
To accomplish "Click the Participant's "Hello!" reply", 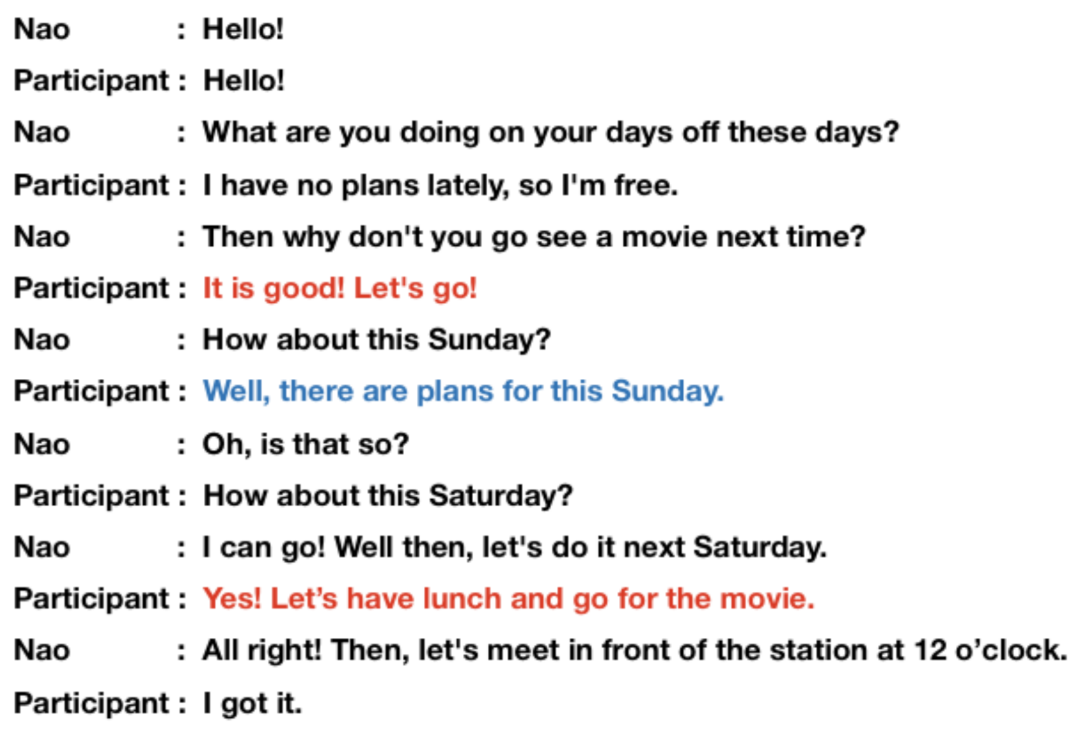I will pyautogui.click(x=243, y=81).
